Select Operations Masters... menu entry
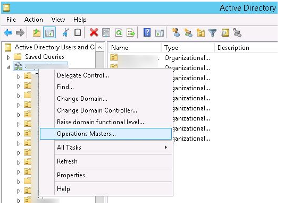The width and height of the screenshot is (301, 207). point(106,134)
